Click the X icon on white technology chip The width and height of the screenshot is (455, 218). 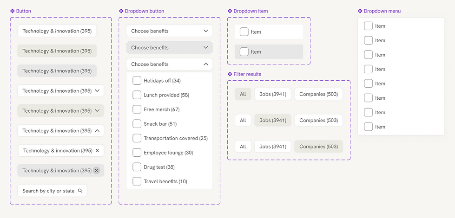pyautogui.click(x=97, y=151)
